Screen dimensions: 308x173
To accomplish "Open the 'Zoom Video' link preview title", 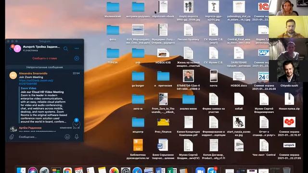I will [28, 88].
